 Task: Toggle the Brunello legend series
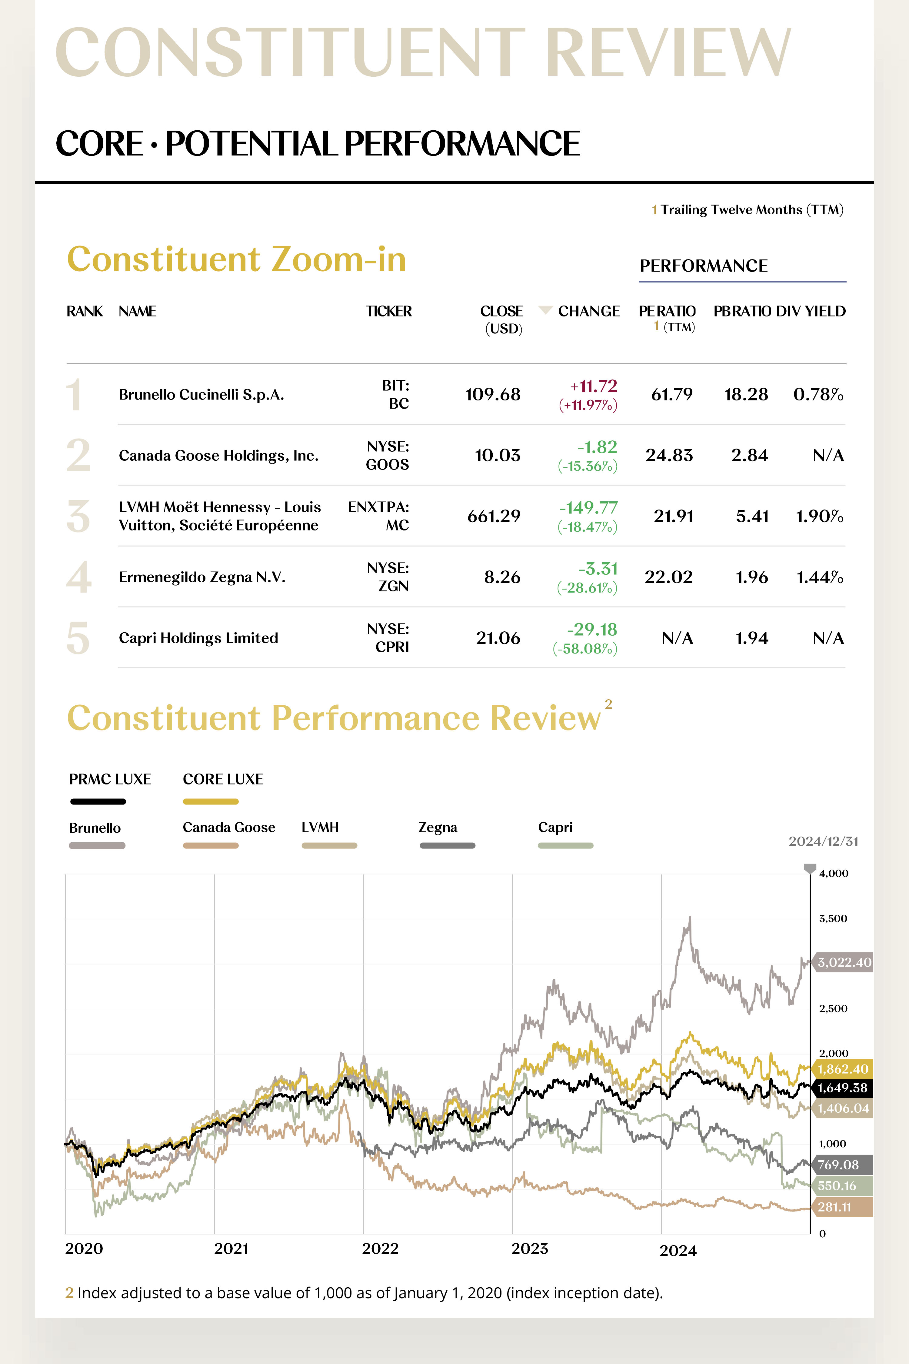point(97,846)
